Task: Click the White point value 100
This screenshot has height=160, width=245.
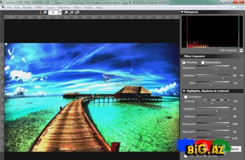Action: coord(235,124)
